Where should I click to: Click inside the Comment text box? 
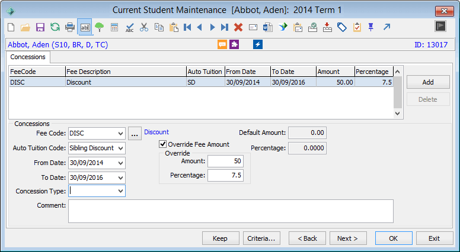click(231, 211)
